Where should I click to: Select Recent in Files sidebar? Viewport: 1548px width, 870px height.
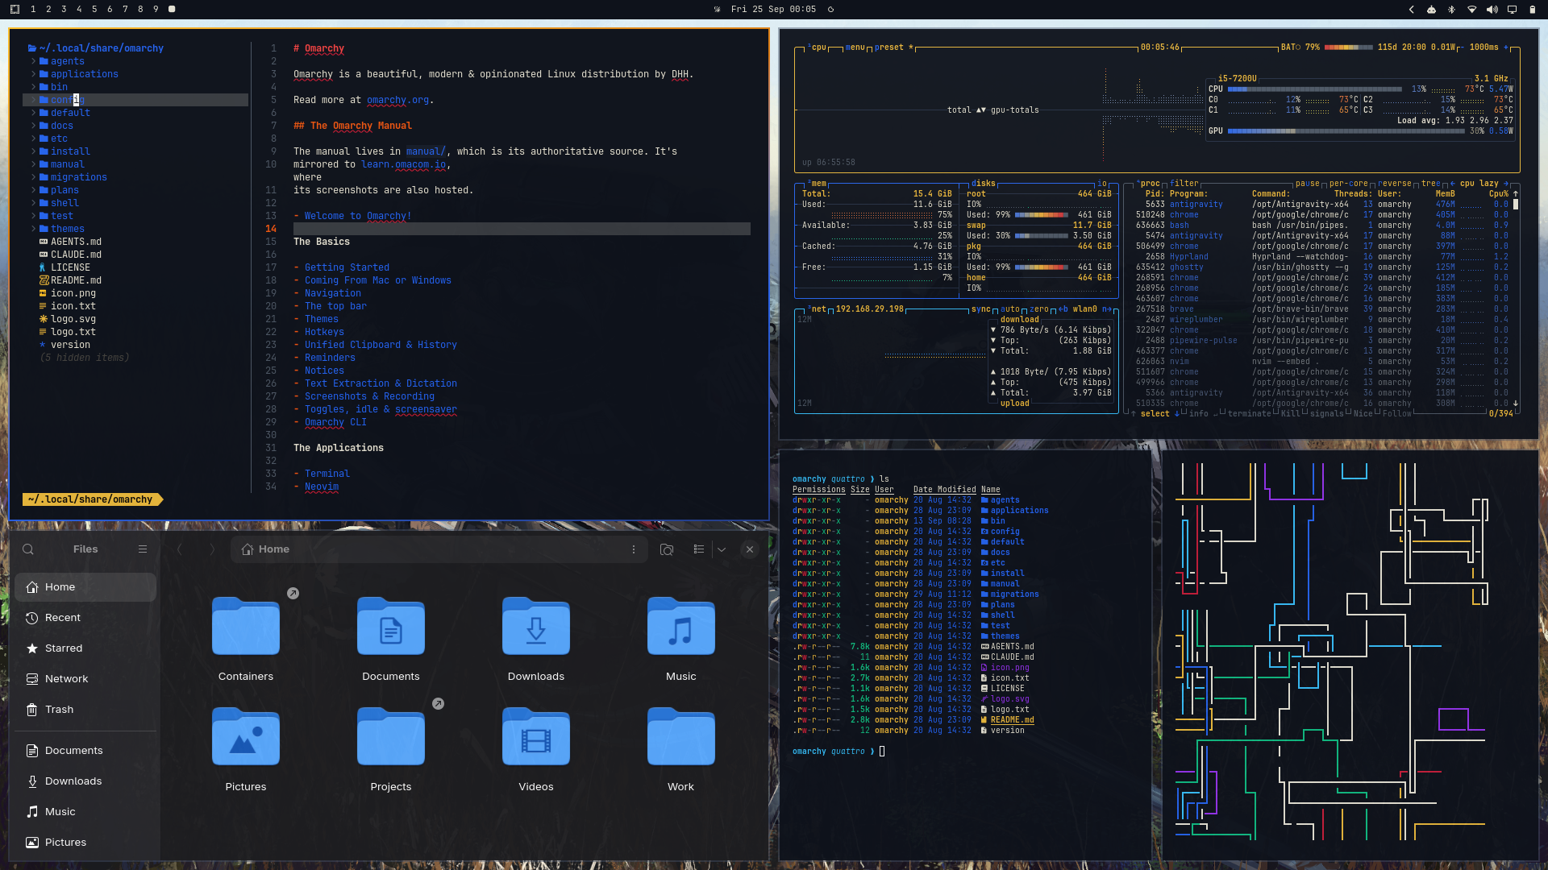[85, 618]
